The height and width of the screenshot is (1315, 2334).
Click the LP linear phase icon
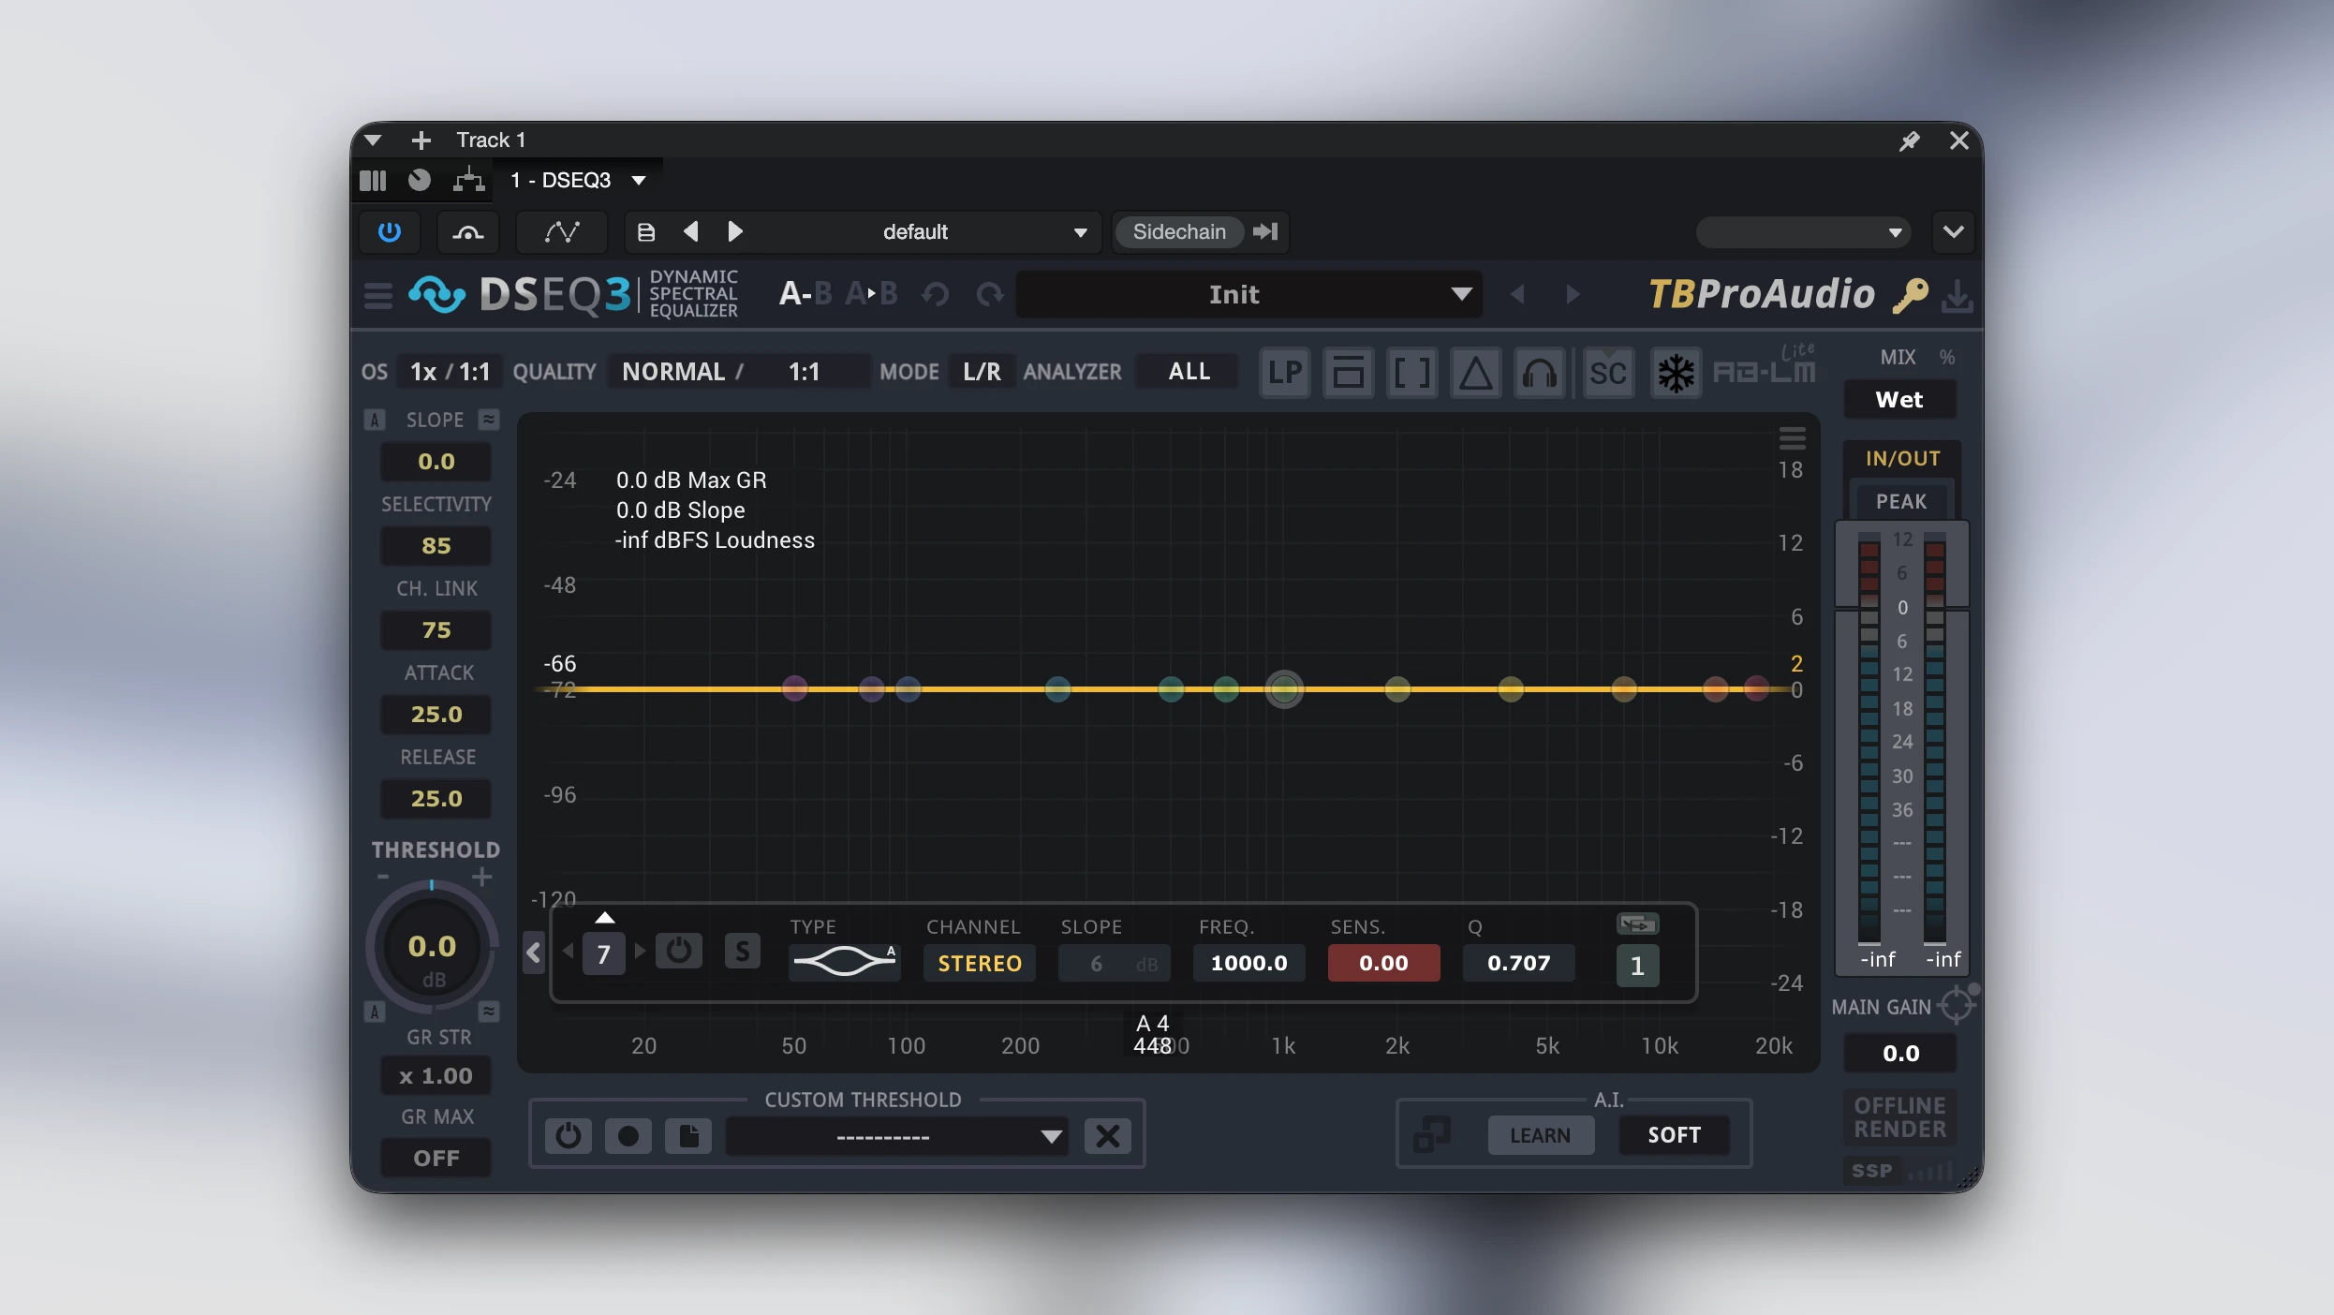click(1284, 373)
